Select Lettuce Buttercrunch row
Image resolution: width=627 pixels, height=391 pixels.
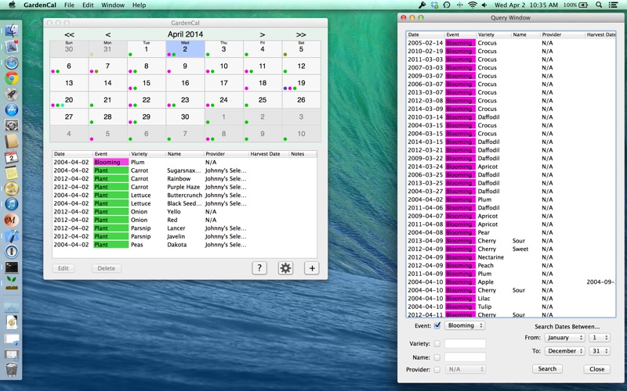(184, 195)
